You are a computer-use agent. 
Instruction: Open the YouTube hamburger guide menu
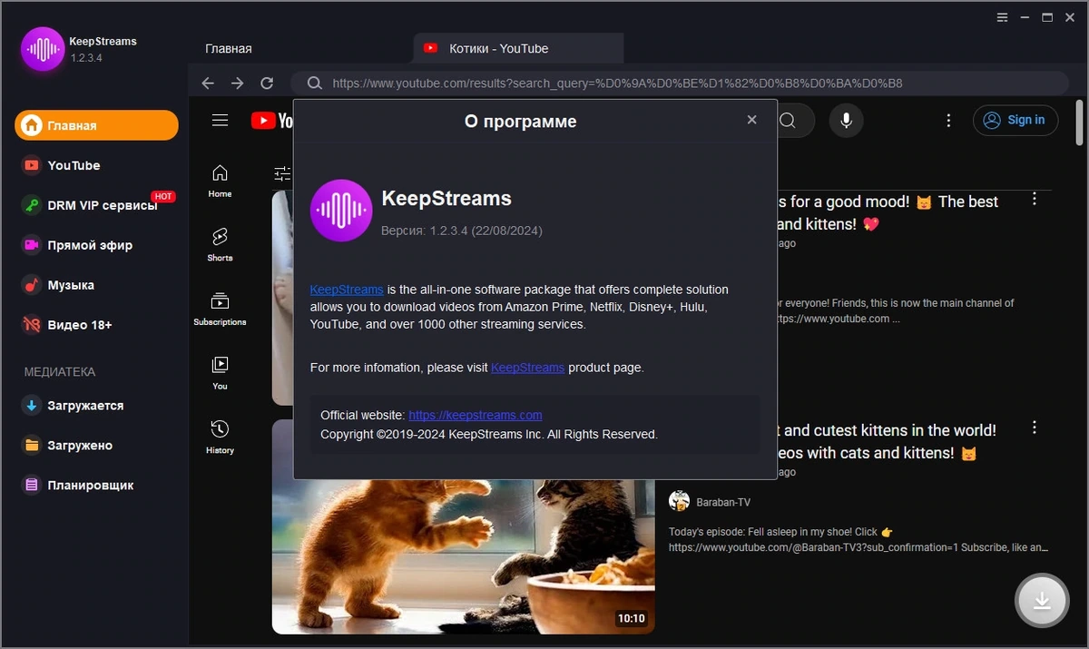click(220, 120)
